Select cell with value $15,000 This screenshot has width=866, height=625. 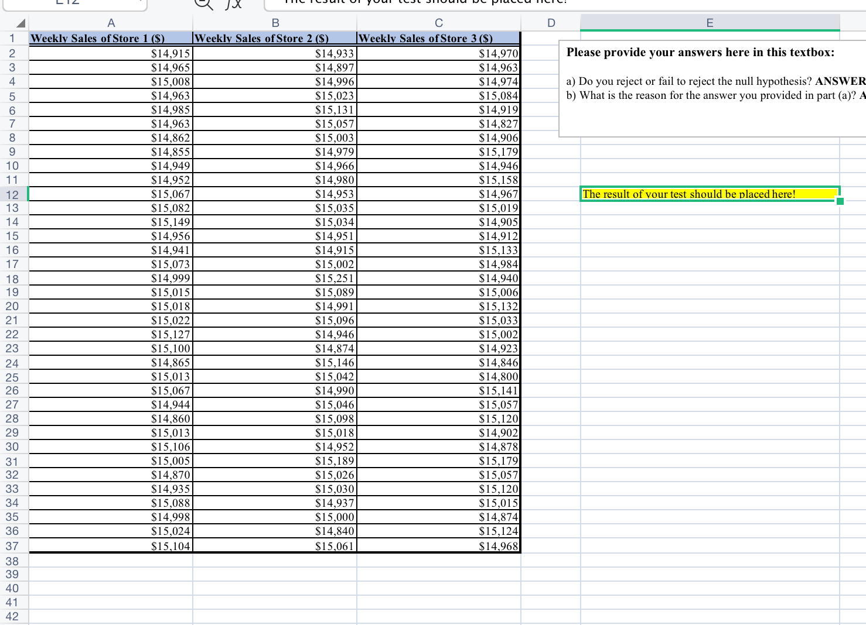pyautogui.click(x=275, y=517)
